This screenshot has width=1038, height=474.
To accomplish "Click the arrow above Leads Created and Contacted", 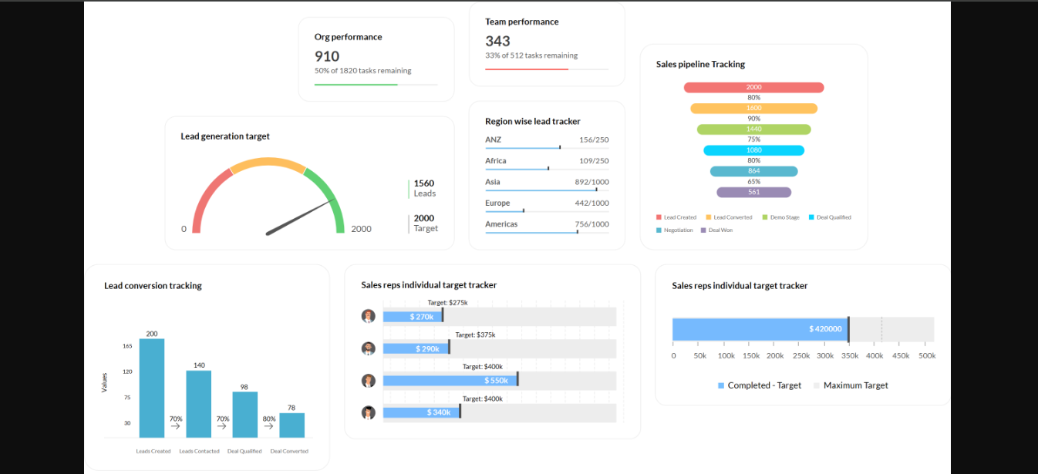I will click(175, 425).
